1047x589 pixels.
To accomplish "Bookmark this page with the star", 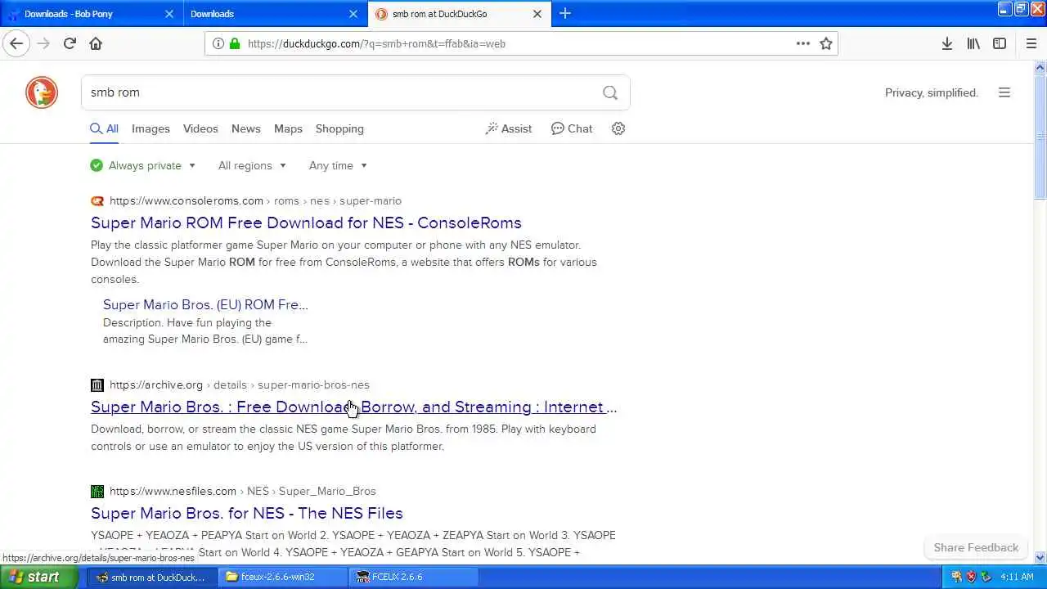I will [x=826, y=43].
